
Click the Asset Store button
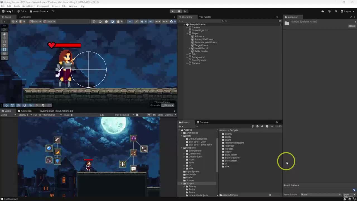(x=39, y=11)
